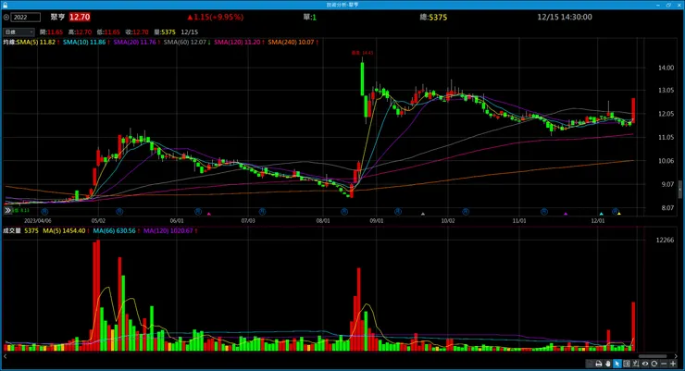
Task: Expand the double-chevron panel on the chart
Action: click(x=7, y=210)
